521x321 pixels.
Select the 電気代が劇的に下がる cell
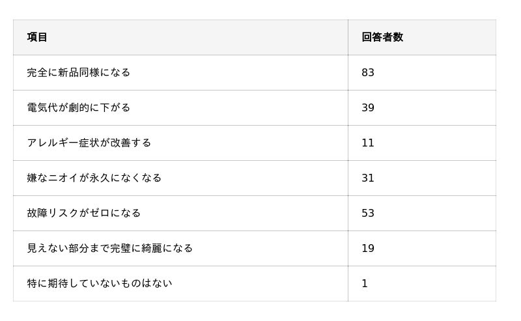[x=79, y=107]
